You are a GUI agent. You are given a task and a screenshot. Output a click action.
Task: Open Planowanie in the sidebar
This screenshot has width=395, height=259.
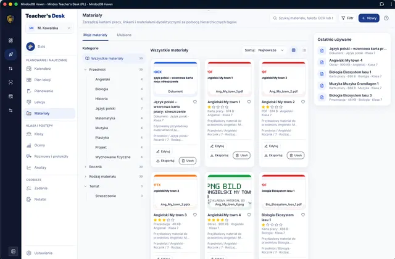click(49, 91)
